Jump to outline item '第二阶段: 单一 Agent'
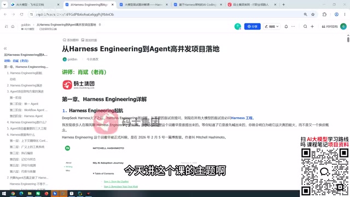This screenshot has height=197, width=350. coord(24,104)
